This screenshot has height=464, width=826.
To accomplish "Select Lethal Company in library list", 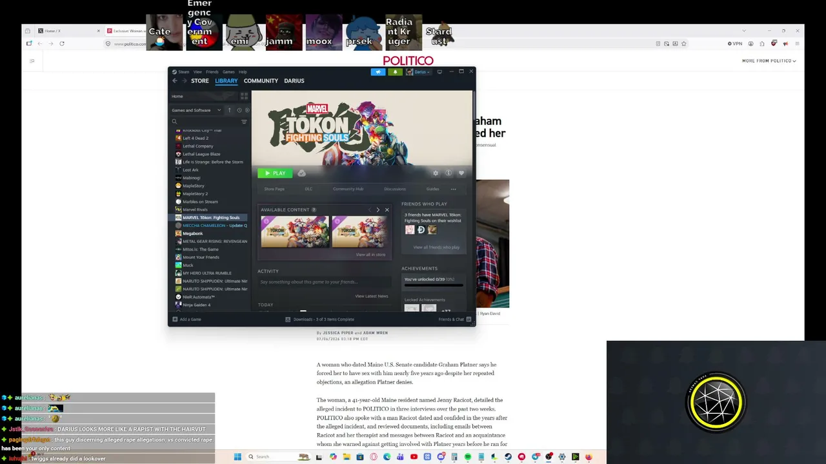I will [197, 146].
